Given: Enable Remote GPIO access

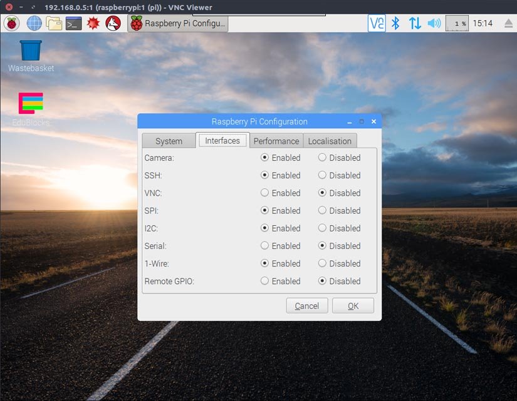Looking at the screenshot, I should click(265, 281).
